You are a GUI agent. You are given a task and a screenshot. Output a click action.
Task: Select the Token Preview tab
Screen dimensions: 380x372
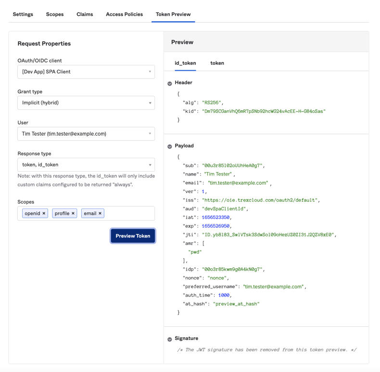(x=173, y=14)
